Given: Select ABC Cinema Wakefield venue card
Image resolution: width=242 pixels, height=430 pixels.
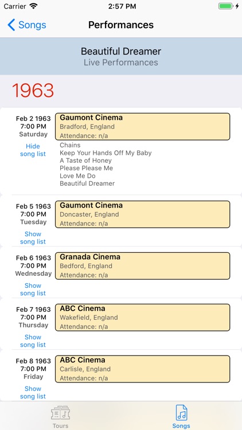Looking at the screenshot, I should [x=142, y=318].
